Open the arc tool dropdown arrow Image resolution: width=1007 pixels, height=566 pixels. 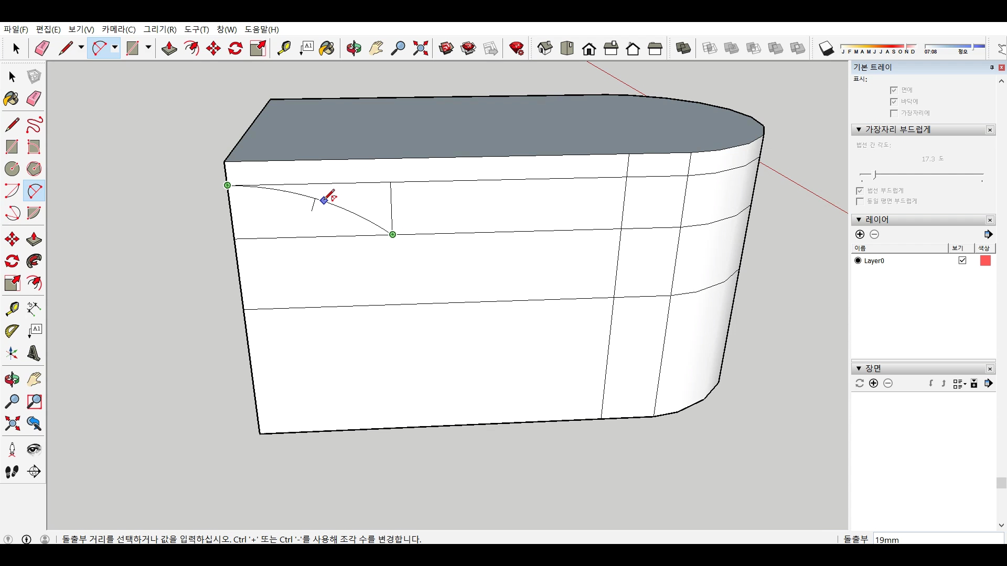click(114, 48)
